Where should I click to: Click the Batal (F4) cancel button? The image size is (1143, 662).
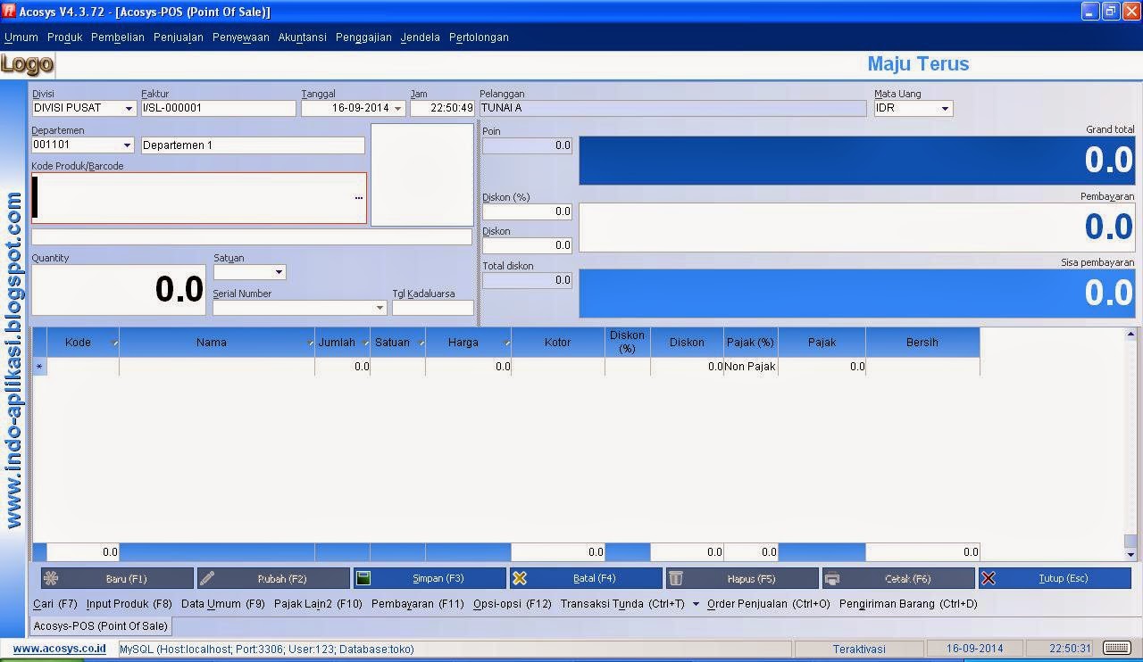click(586, 578)
